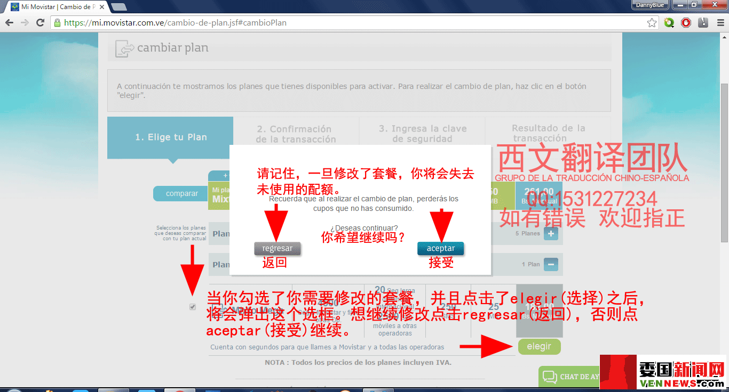Image resolution: width=729 pixels, height=392 pixels.
Task: Click the text ¿Deseas continuar?
Action: click(363, 228)
